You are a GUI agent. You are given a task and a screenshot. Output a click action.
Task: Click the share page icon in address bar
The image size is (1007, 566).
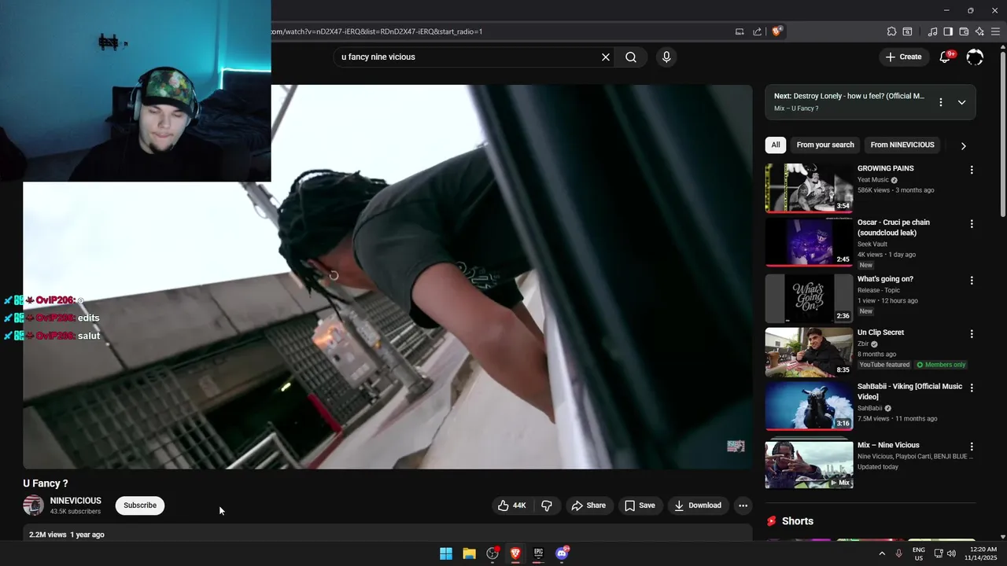pos(757,31)
